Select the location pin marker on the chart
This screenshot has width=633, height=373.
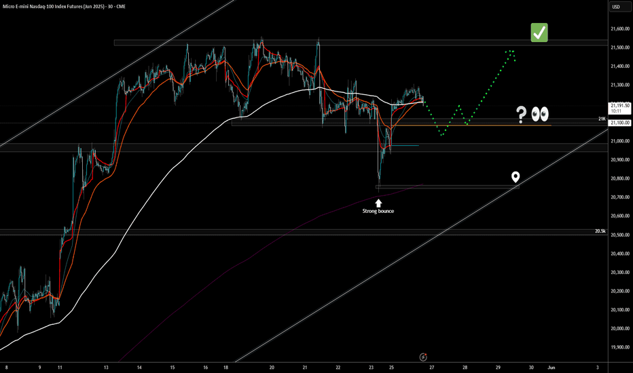point(515,177)
